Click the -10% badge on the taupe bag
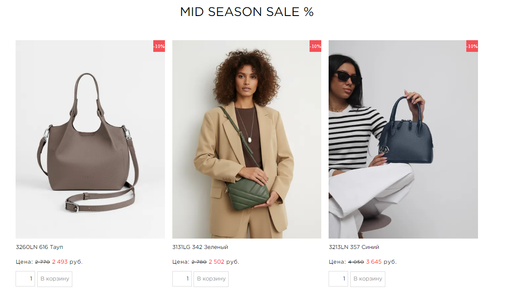Viewport: 507px width, 290px height. 159,46
